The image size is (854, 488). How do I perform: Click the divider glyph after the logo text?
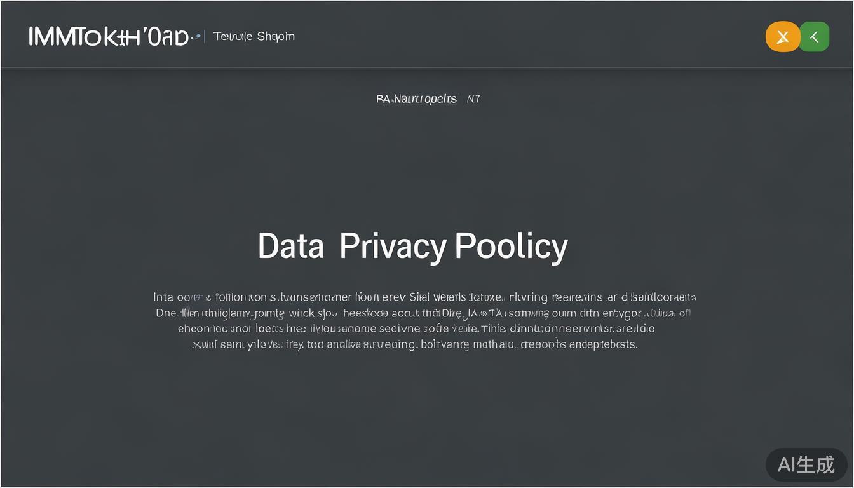(x=205, y=36)
